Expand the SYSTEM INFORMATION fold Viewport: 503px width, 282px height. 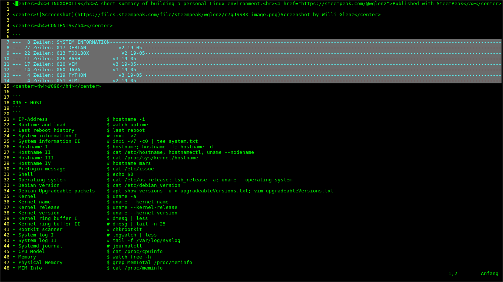[251, 42]
